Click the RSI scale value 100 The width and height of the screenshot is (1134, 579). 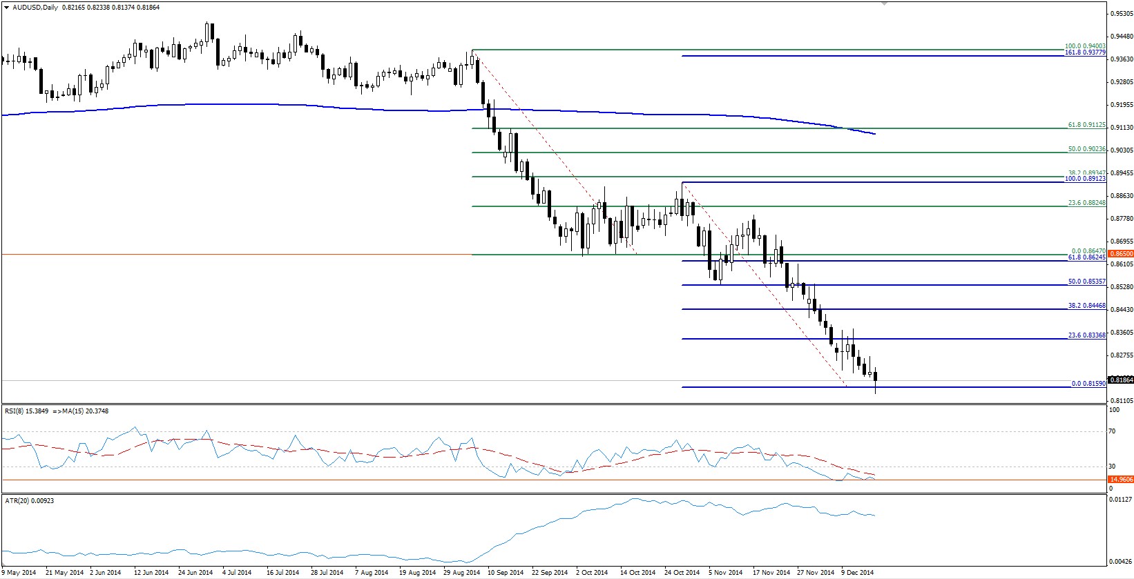(x=1114, y=410)
